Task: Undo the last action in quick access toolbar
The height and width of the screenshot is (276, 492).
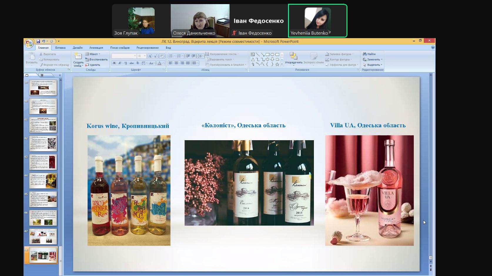Action: point(43,41)
